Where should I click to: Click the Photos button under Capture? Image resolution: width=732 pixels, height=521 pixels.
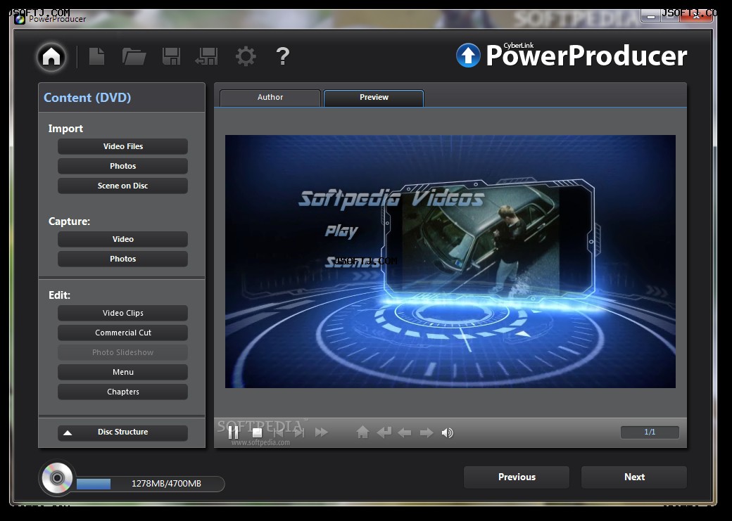(122, 259)
